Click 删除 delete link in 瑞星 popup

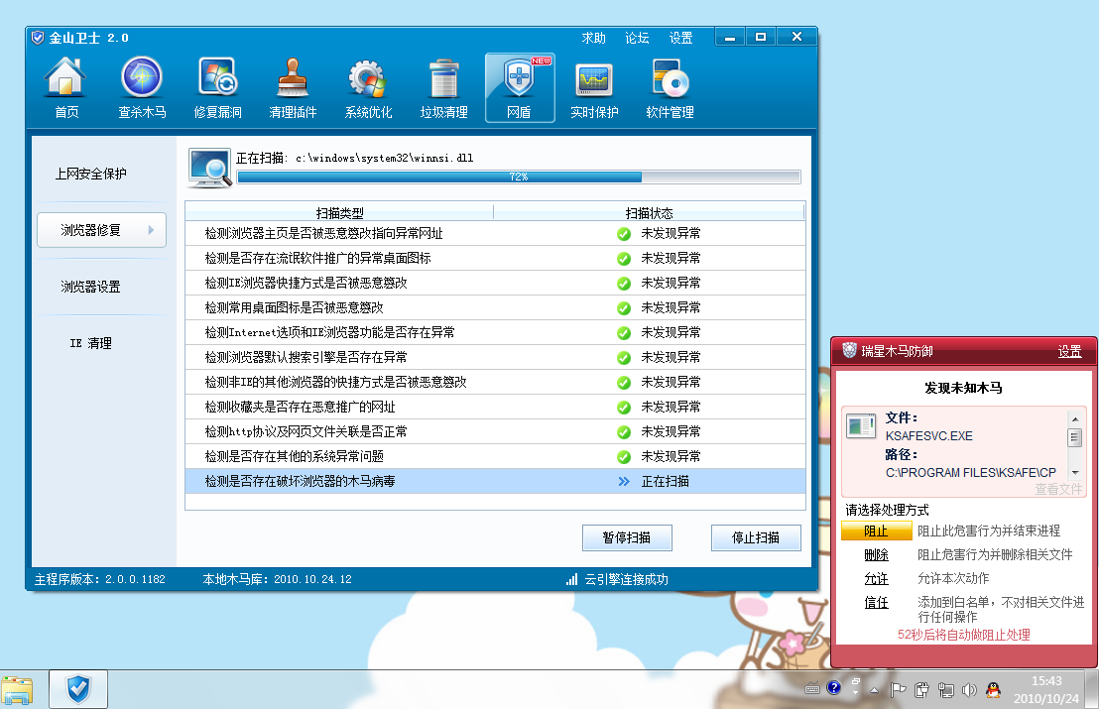[x=876, y=555]
